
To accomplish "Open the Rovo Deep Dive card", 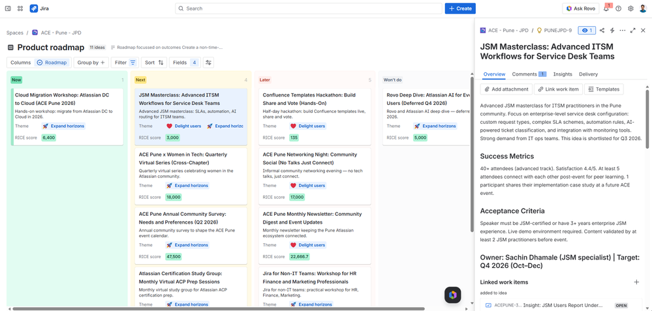I will click(x=427, y=117).
